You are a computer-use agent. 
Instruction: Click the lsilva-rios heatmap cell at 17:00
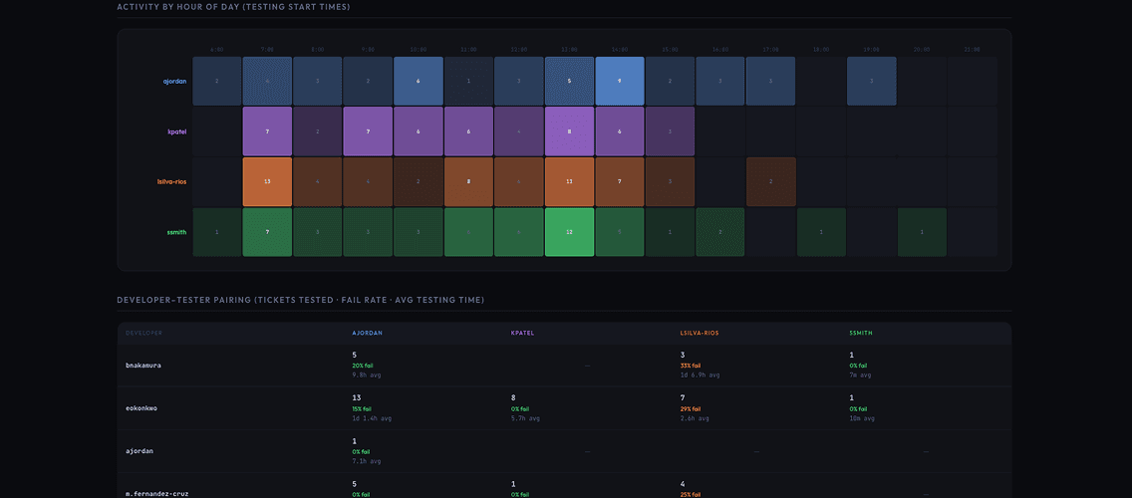771,182
